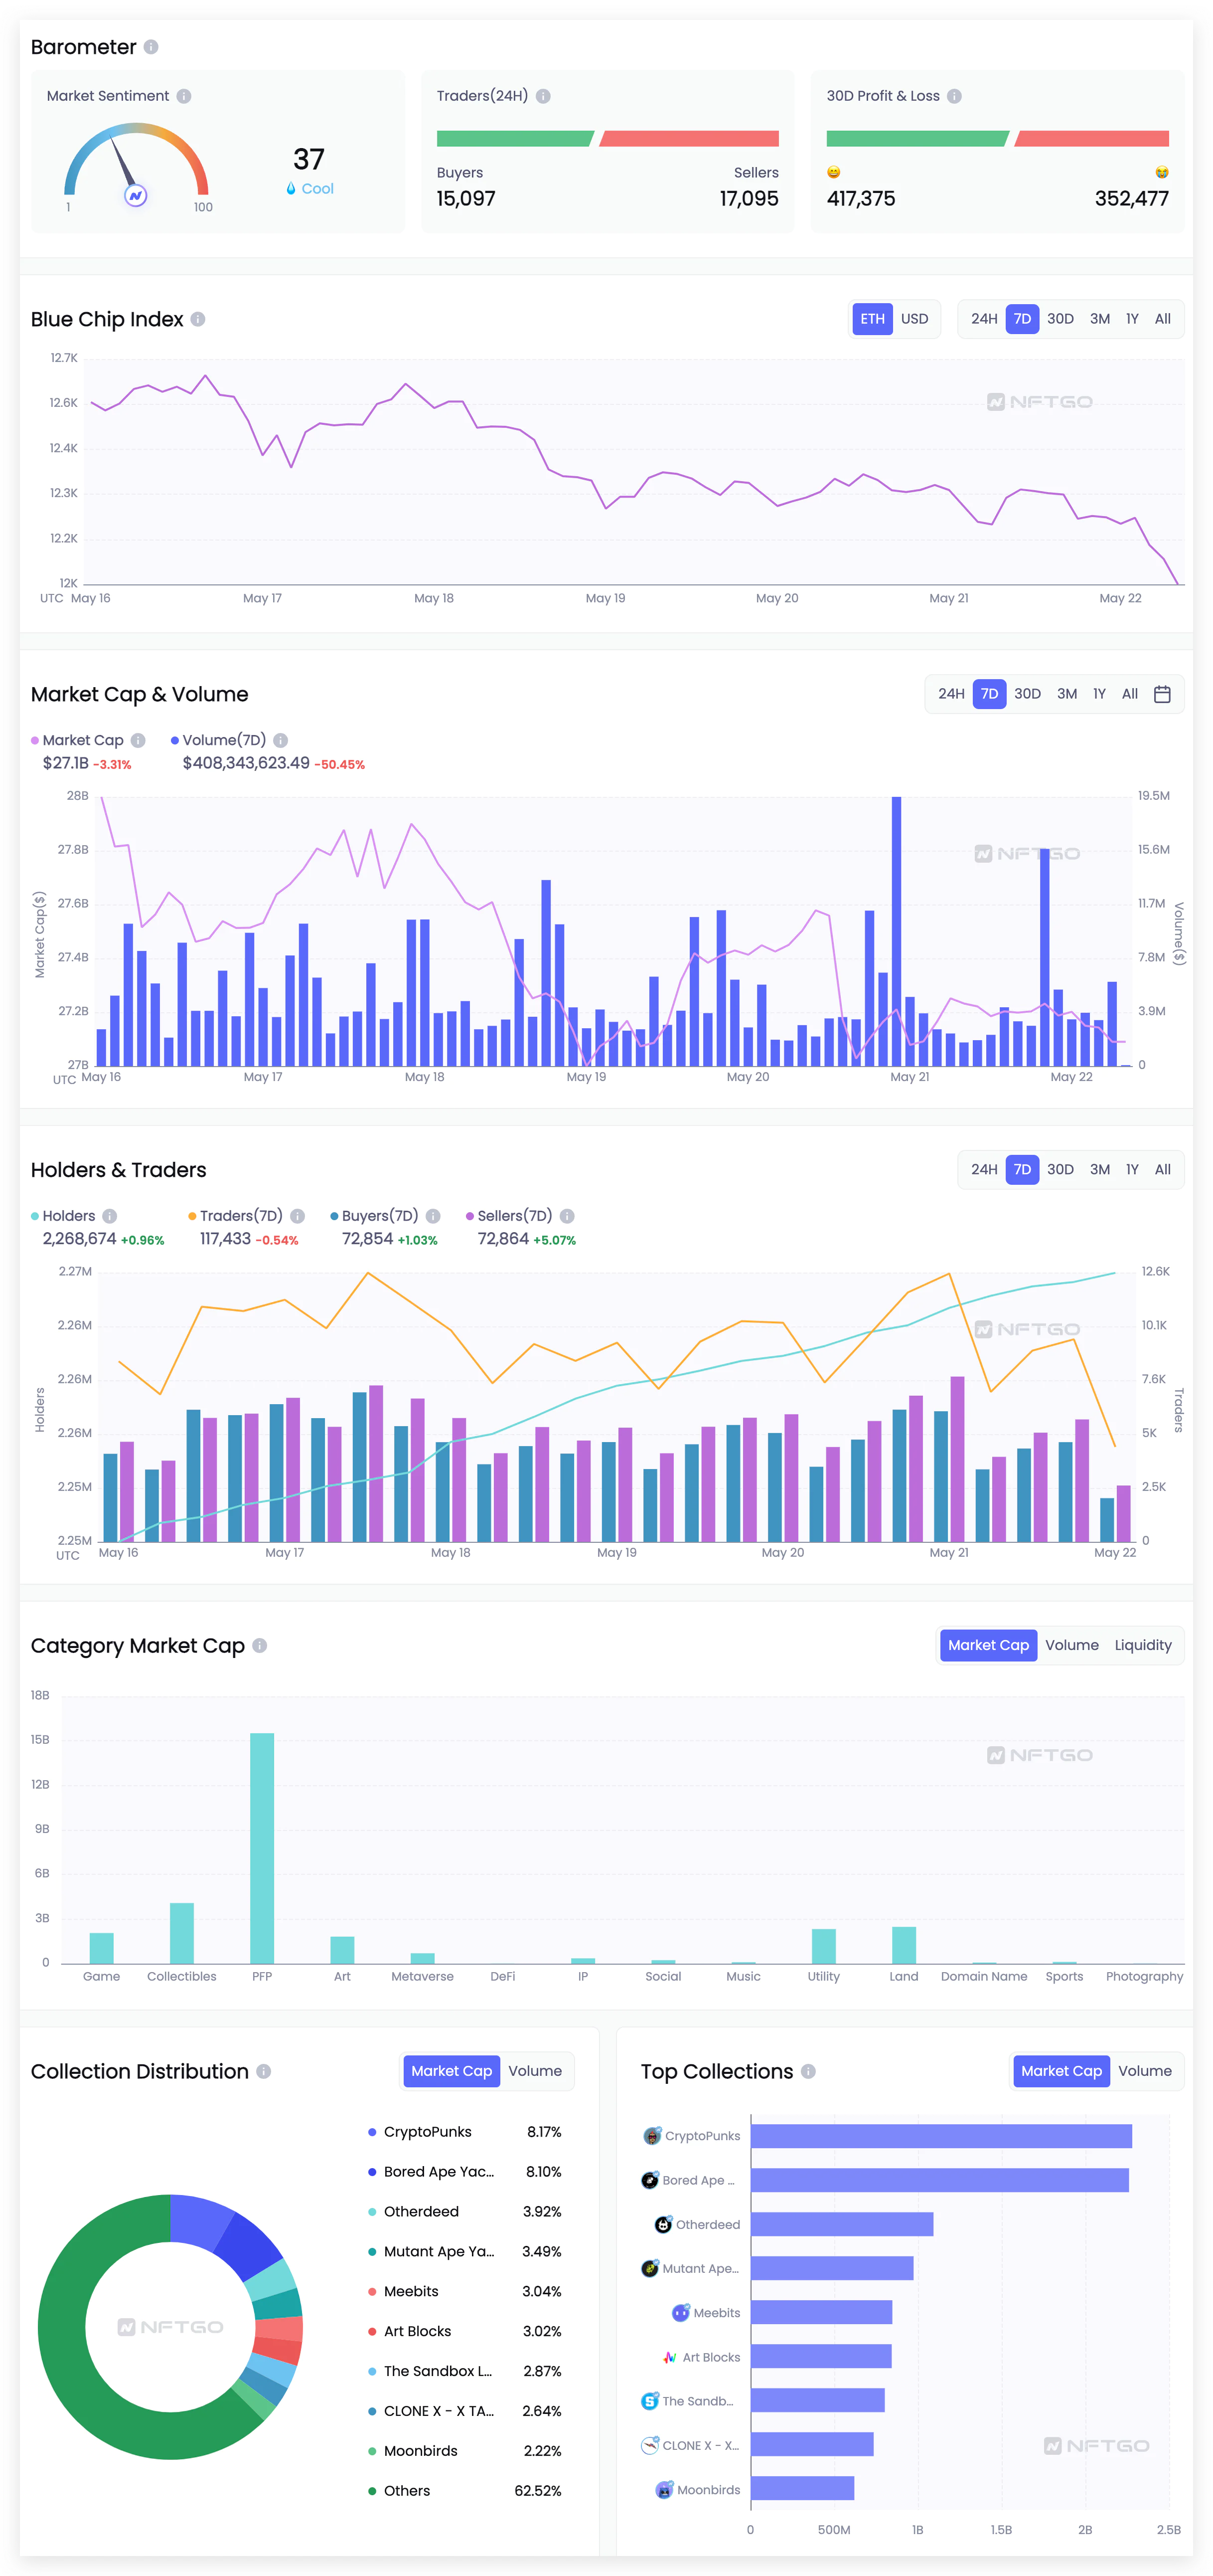Toggle the Traders(7D) series legend

pyautogui.click(x=236, y=1216)
